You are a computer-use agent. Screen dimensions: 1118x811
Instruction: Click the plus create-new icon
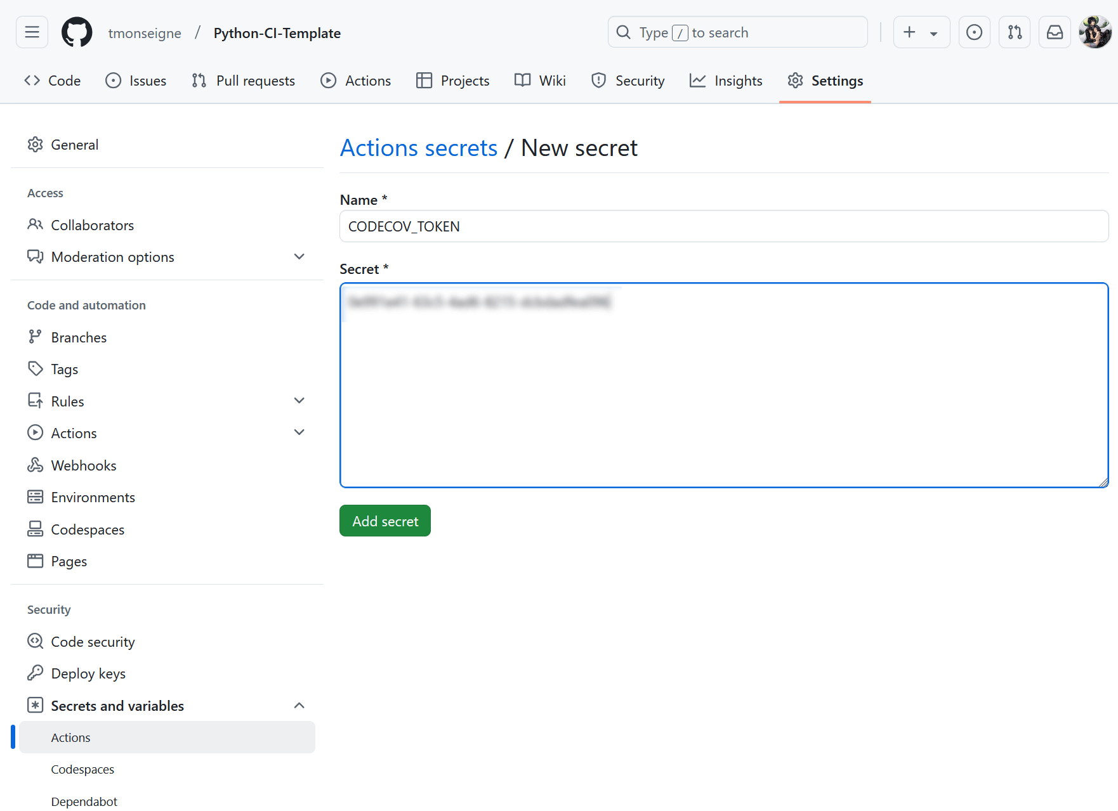(910, 32)
